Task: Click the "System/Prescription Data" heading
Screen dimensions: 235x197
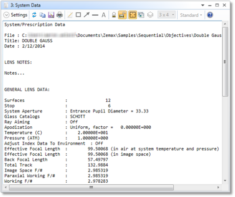Action: click(x=35, y=25)
